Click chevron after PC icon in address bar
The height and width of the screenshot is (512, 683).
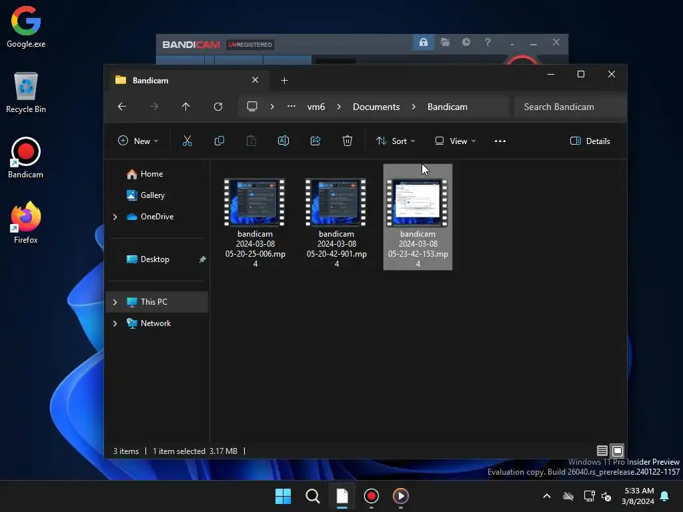coord(272,107)
